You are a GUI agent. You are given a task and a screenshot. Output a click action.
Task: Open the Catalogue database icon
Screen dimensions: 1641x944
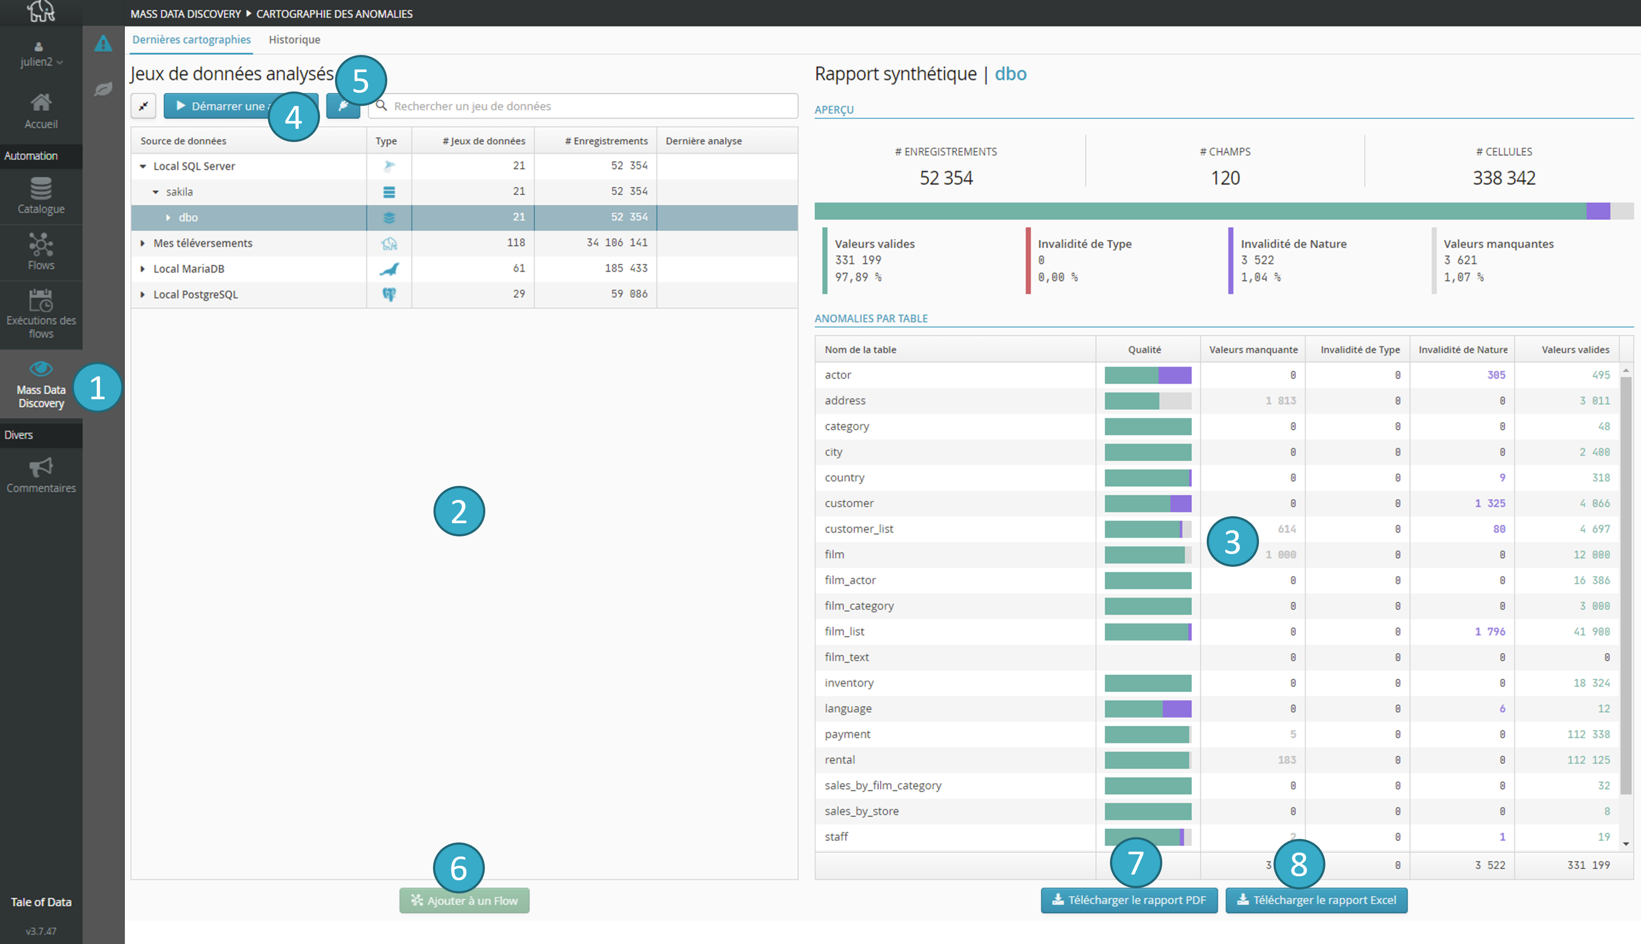(41, 188)
